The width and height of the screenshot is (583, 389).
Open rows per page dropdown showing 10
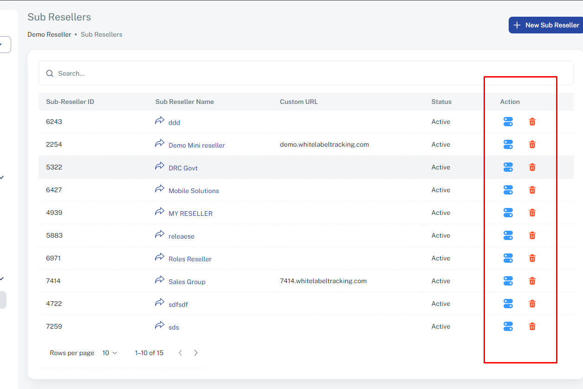tap(110, 353)
